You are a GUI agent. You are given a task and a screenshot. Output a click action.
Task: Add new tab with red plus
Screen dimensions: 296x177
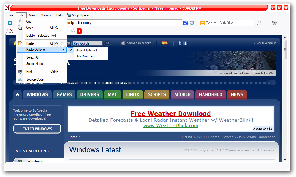pos(79,31)
